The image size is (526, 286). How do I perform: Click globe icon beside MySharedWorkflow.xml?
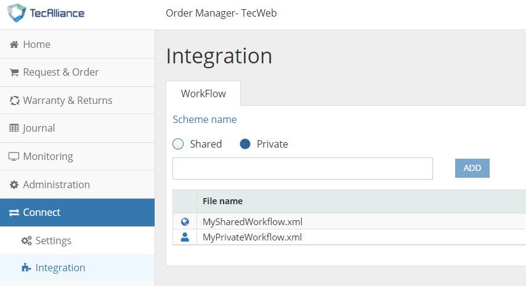[x=185, y=222]
